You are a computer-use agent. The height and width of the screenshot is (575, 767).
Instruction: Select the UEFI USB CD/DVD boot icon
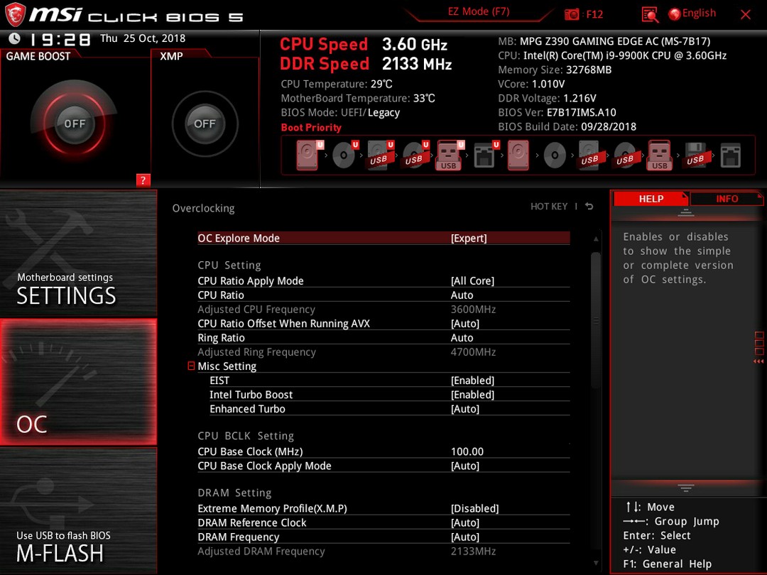(415, 155)
